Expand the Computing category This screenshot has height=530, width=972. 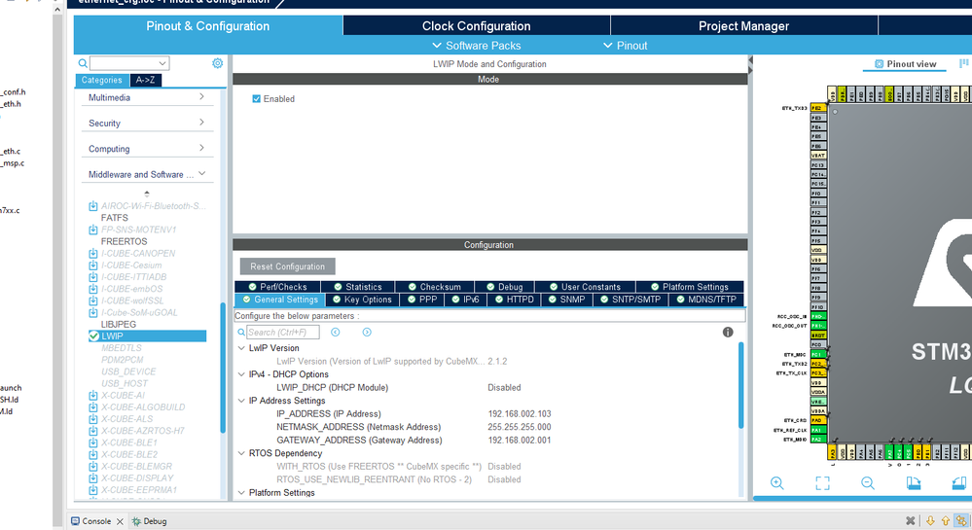[201, 148]
